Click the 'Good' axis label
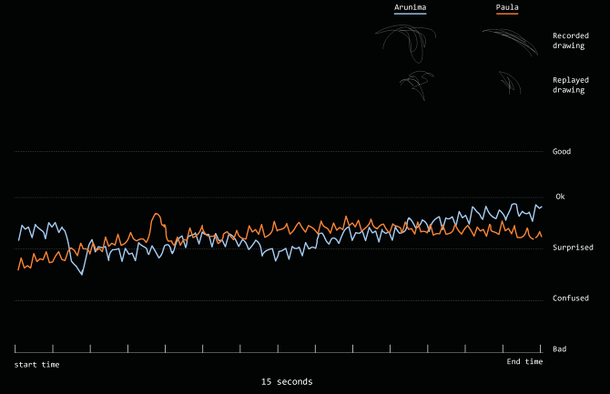This screenshot has width=610, height=394. point(562,151)
